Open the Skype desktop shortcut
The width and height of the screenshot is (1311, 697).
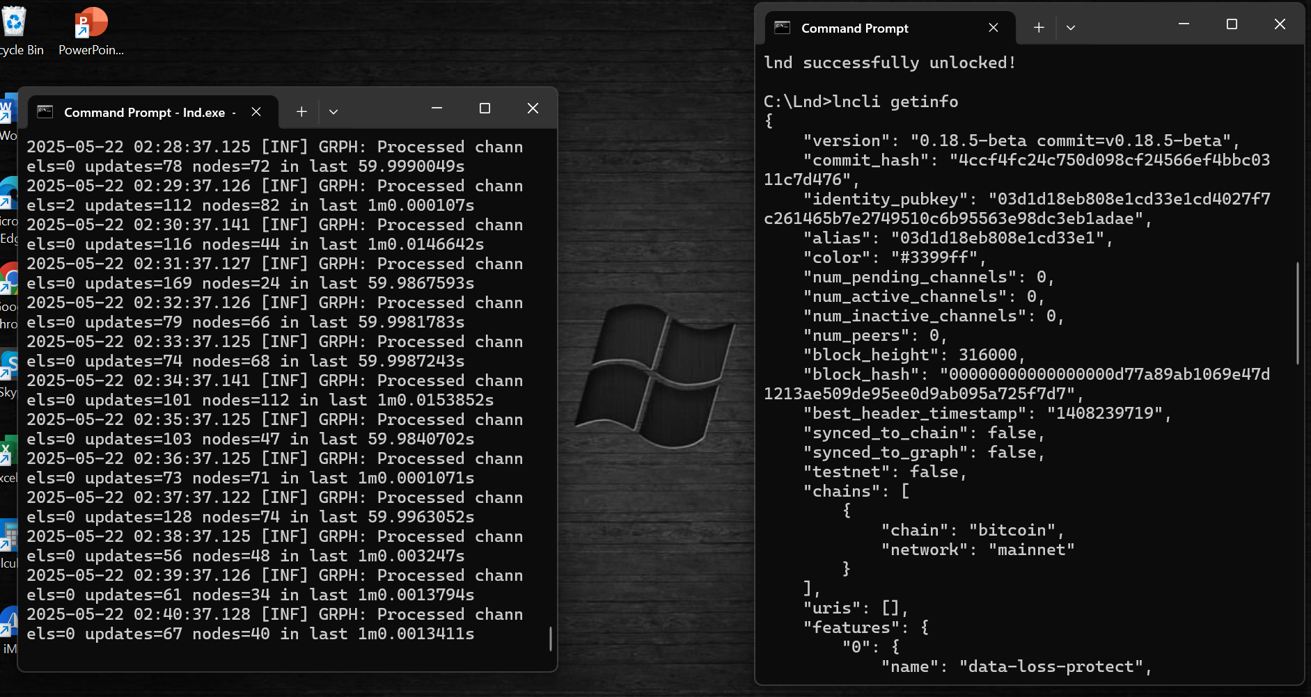click(8, 374)
